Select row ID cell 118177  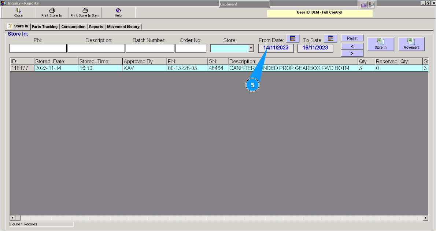pos(22,68)
